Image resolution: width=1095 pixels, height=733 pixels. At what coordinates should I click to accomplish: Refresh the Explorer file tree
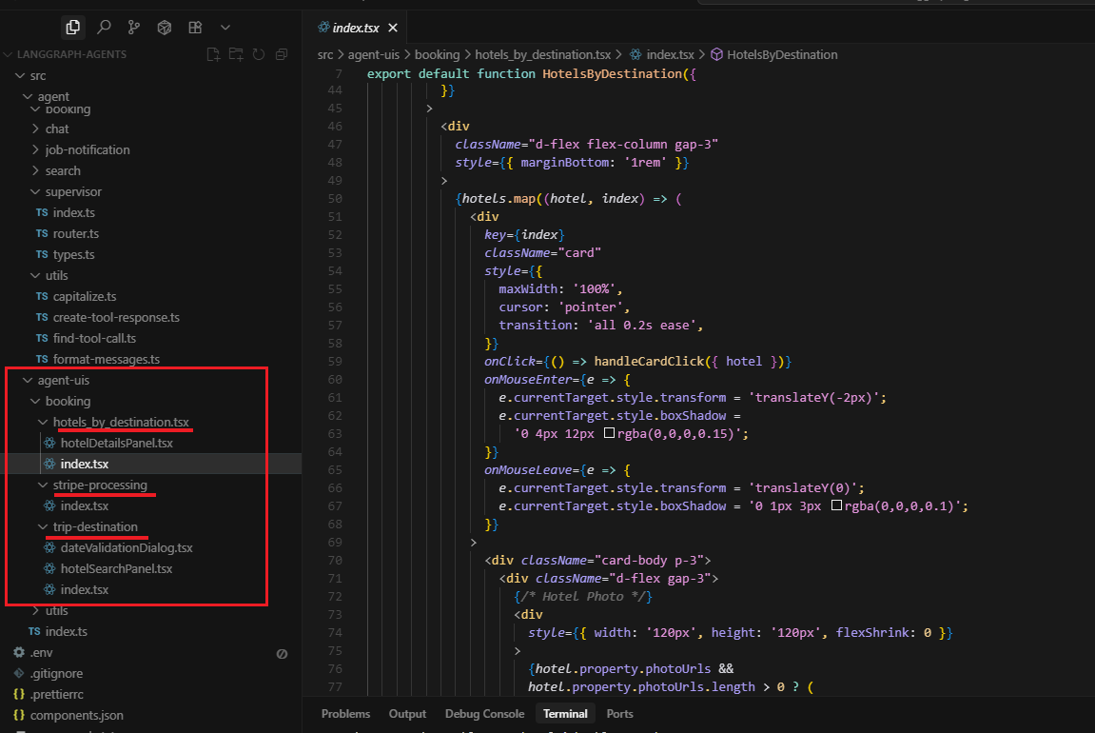(259, 54)
